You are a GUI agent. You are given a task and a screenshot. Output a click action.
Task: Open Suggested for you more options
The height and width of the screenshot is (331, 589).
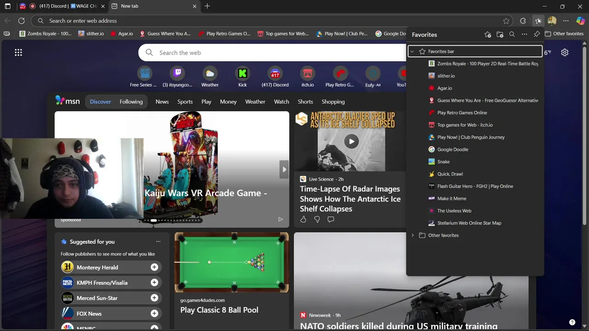click(158, 241)
